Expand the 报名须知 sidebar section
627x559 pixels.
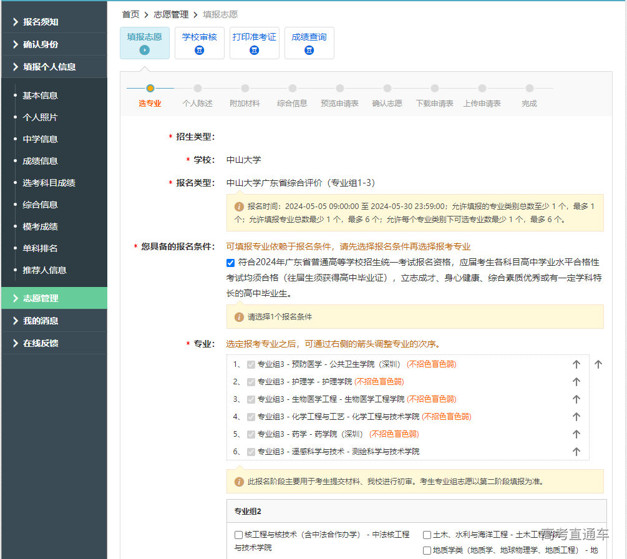pos(41,22)
